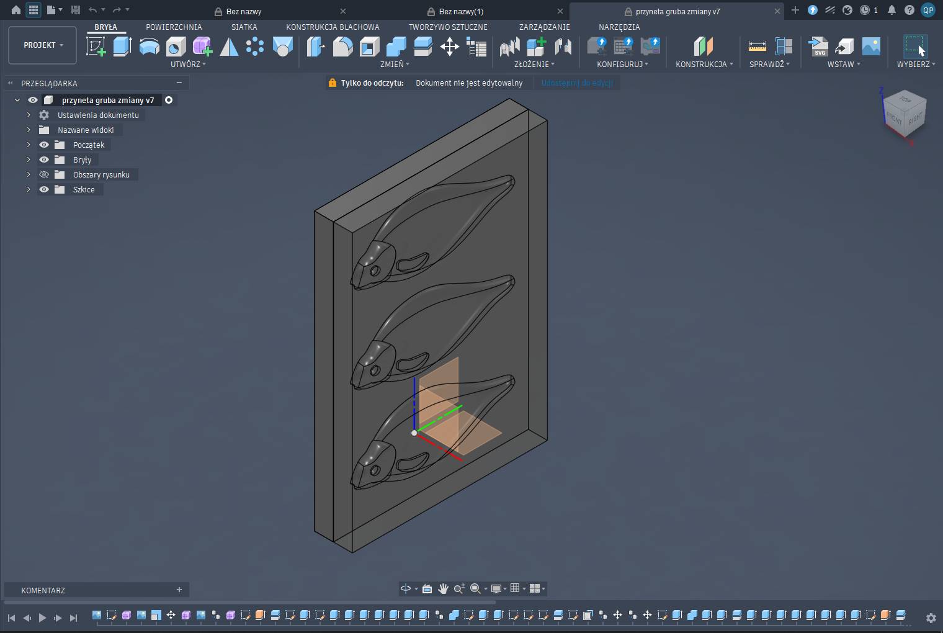The image size is (943, 633).
Task: Switch to the SIATKA tab
Action: click(244, 27)
